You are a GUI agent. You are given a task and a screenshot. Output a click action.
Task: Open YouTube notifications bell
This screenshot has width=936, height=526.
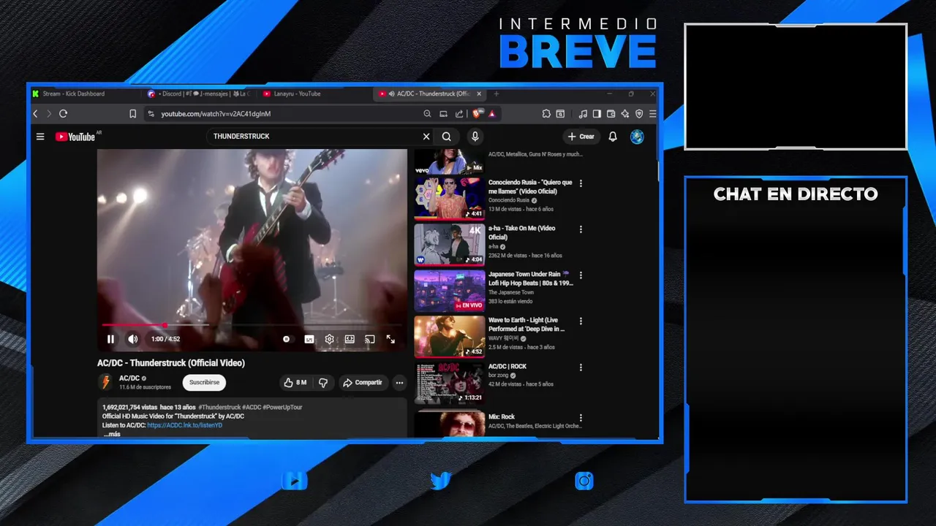pos(613,137)
